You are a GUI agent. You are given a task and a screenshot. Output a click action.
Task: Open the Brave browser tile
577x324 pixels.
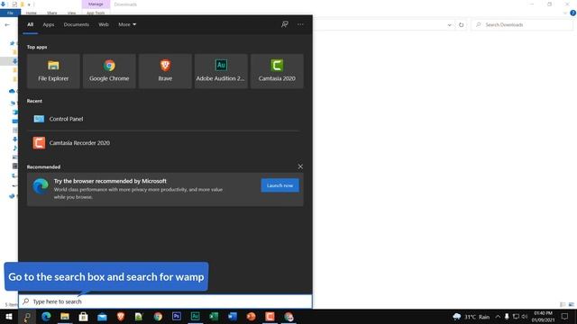(x=165, y=71)
